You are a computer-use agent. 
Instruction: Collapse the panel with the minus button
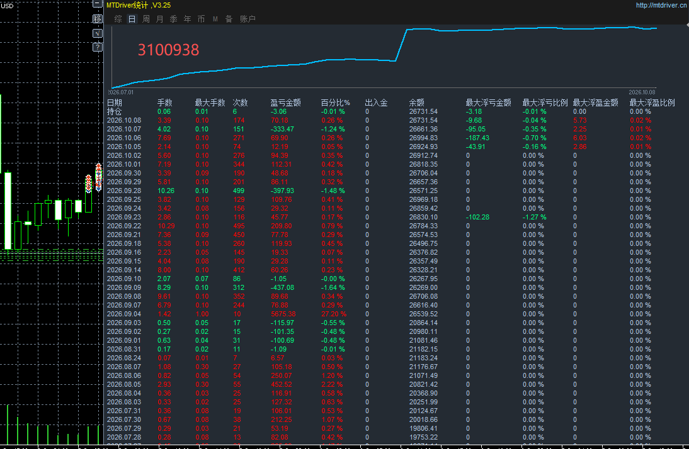pos(98,4)
